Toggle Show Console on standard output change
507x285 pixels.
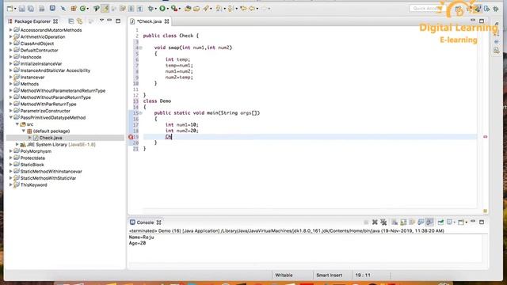(421, 222)
